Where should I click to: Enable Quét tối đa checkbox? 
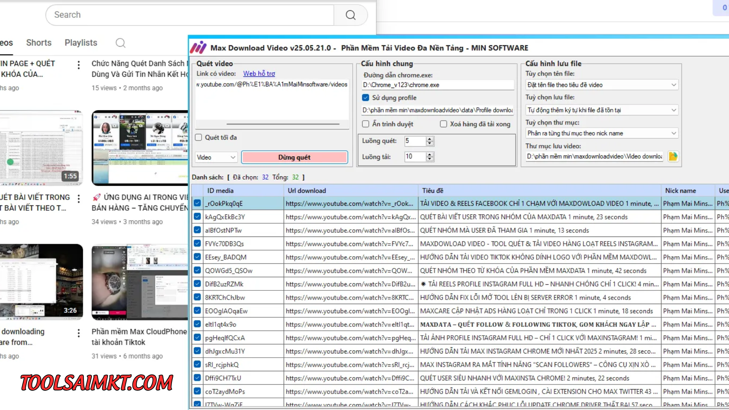coord(198,137)
